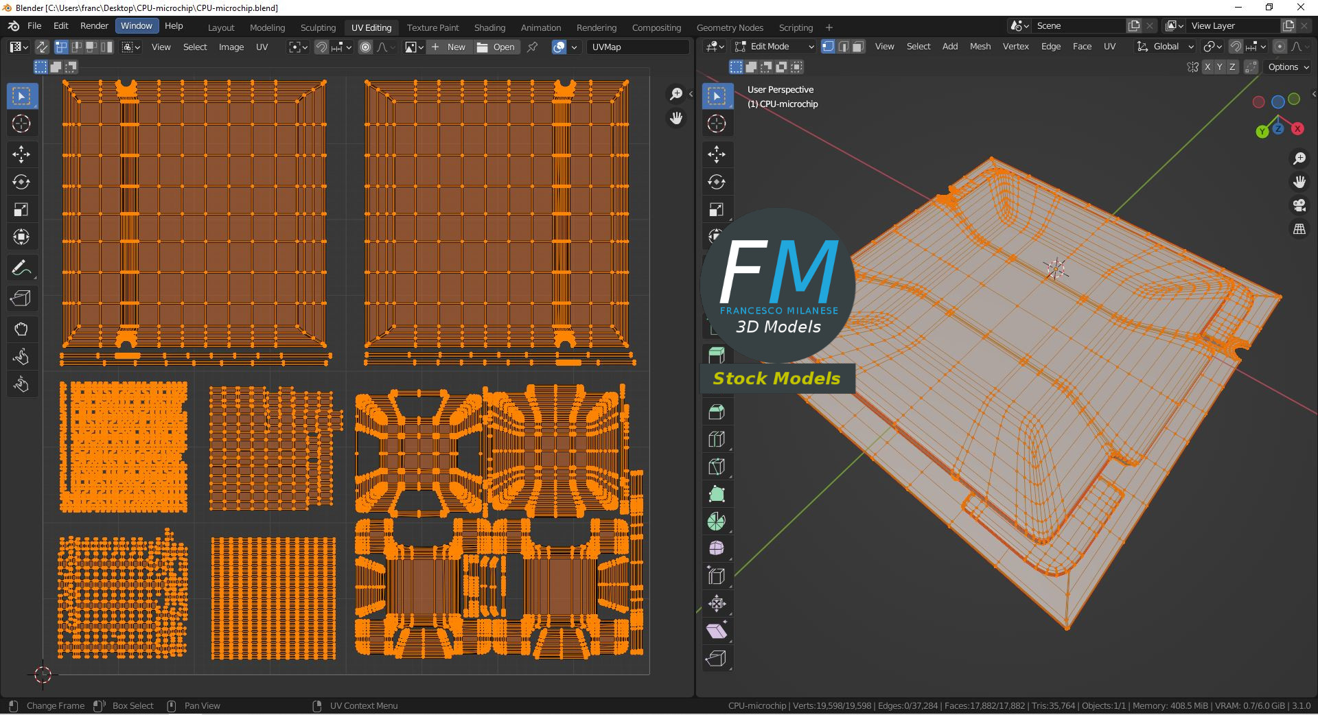Screen dimensions: 1318x715
Task: Select the Shear tool in 3D viewport toolbar
Action: click(x=717, y=631)
